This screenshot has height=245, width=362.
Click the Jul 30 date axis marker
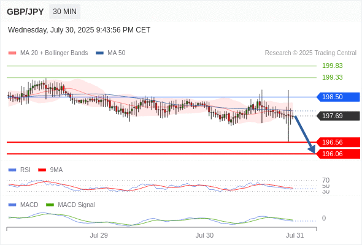click(204, 235)
